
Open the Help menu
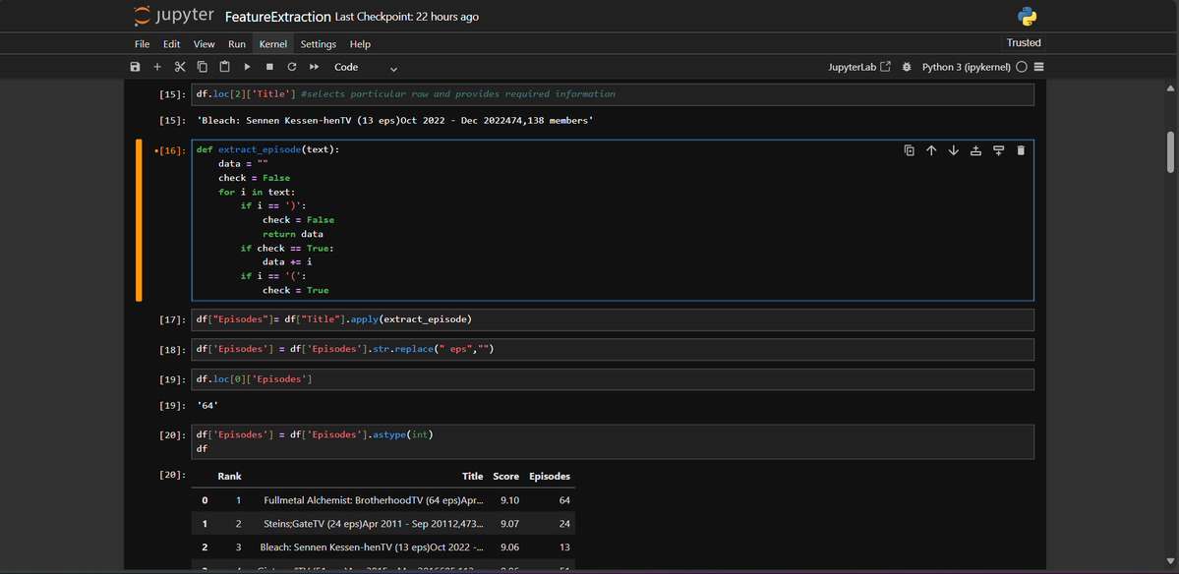[360, 44]
